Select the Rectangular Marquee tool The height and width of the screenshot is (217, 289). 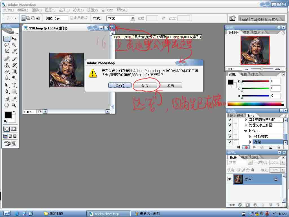click(7, 39)
